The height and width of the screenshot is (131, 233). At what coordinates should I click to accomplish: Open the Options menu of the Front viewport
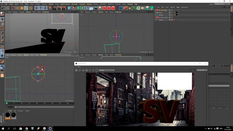click(x=100, y=55)
